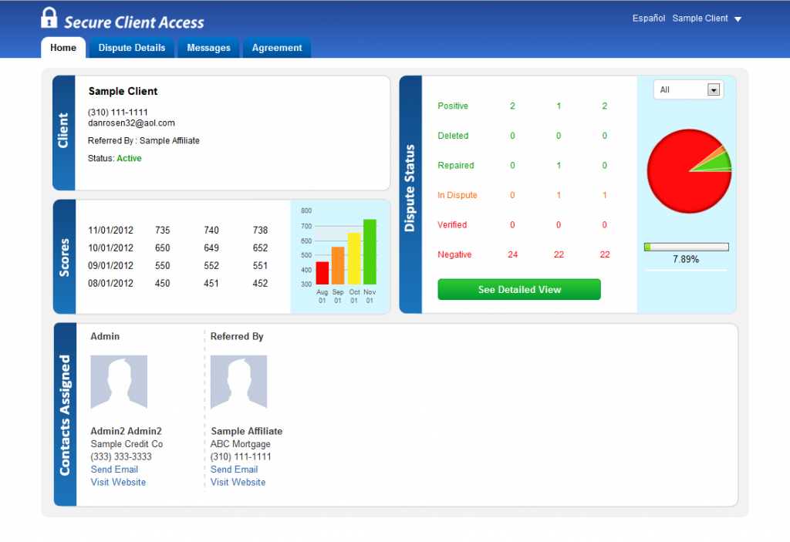Open the Messages tab
The image size is (790, 542).
tap(208, 47)
